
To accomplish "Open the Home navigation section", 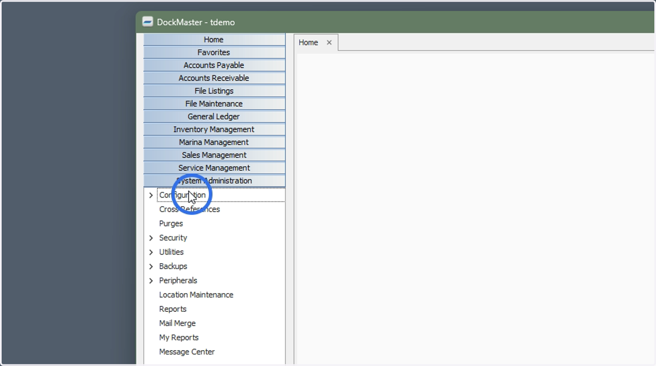I will point(214,39).
